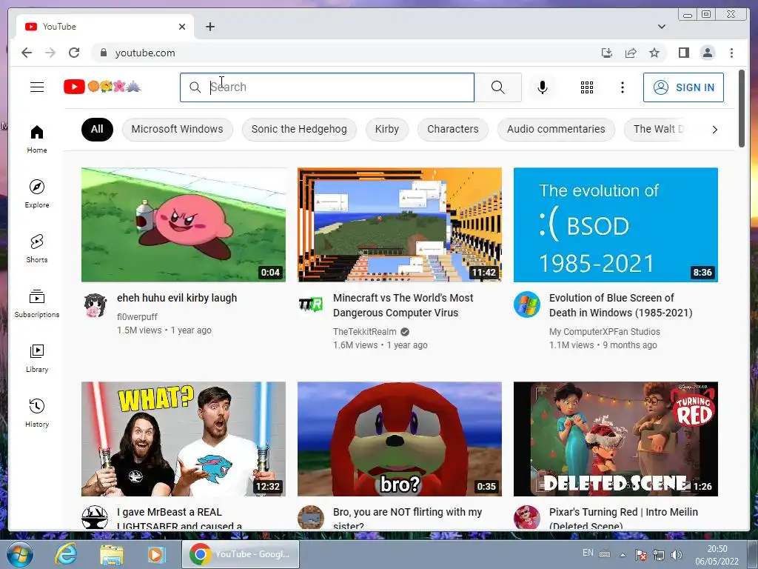Open a new Chrome tab

209,27
